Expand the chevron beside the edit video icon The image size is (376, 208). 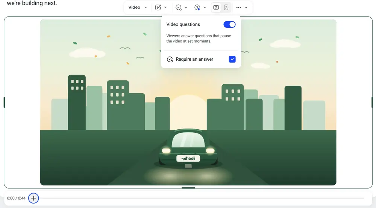pos(165,7)
